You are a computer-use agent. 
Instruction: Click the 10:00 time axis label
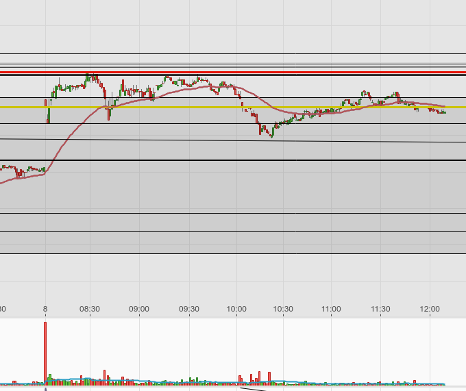(236, 309)
